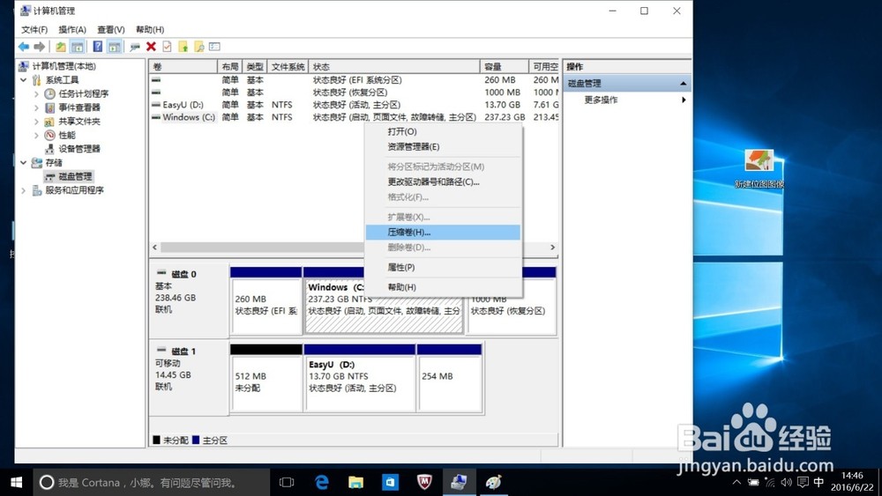
Task: Open the 操作(A) menu
Action: (72, 29)
